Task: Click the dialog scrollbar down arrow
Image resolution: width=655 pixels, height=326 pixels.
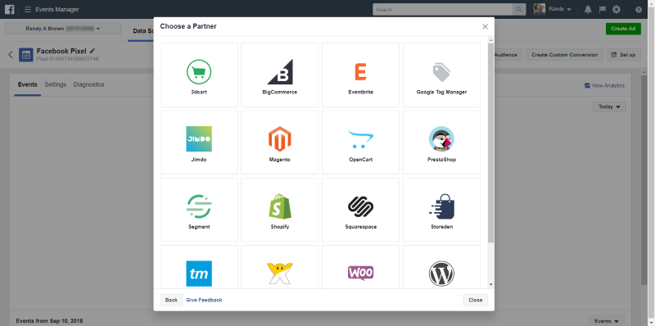Action: tap(490, 284)
